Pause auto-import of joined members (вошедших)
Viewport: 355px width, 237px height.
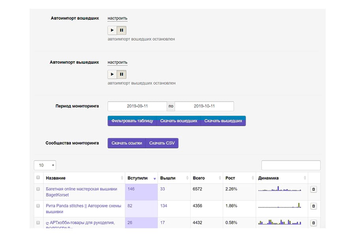(121, 30)
